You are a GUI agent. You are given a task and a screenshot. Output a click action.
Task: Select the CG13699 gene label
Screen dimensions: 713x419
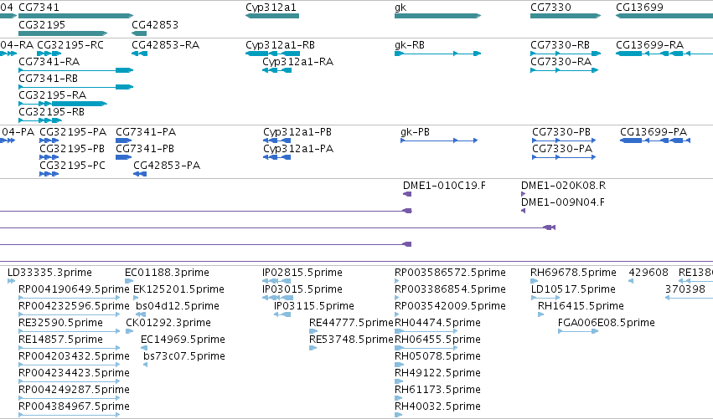(639, 8)
